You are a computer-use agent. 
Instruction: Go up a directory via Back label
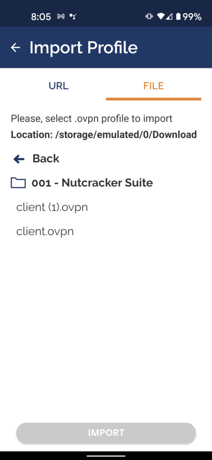point(46,159)
